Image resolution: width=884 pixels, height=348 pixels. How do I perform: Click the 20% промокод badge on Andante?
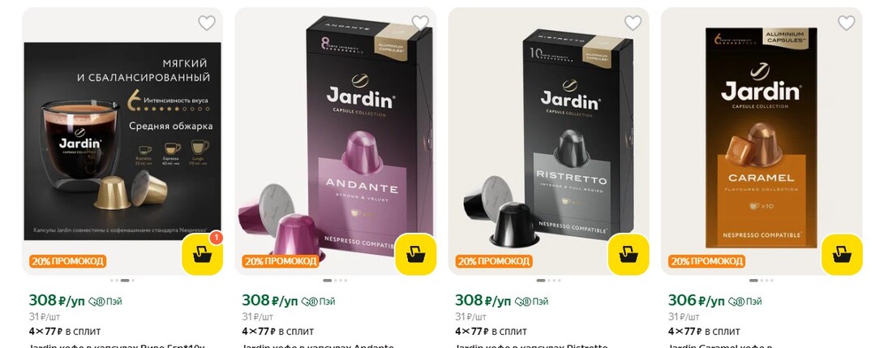point(281,261)
